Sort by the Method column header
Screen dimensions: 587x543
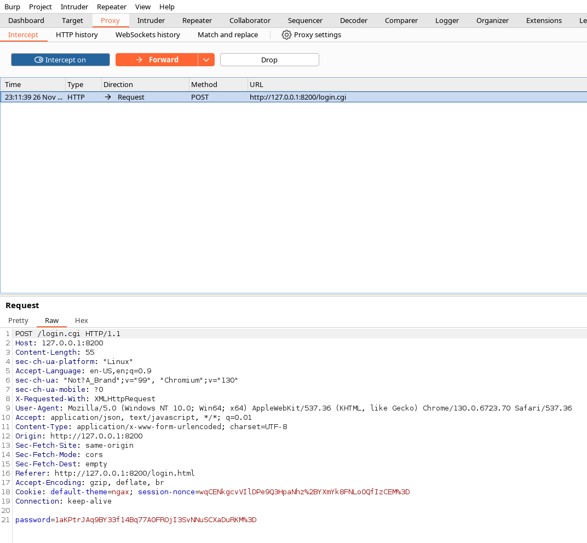coord(218,85)
